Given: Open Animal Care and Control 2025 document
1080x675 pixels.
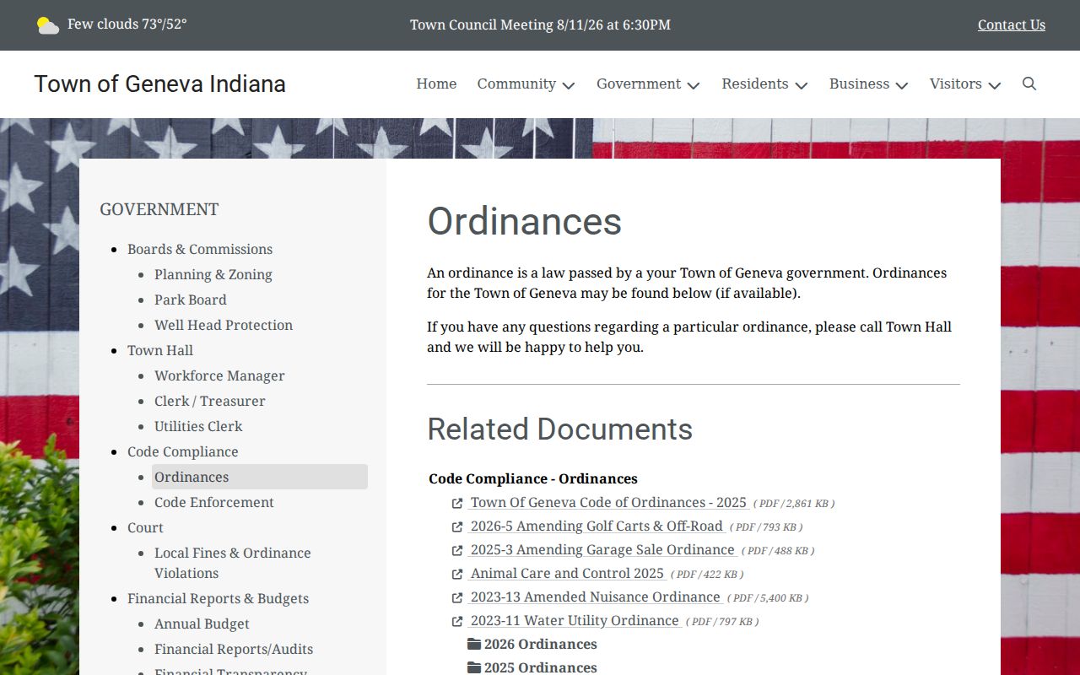Looking at the screenshot, I should click(567, 573).
